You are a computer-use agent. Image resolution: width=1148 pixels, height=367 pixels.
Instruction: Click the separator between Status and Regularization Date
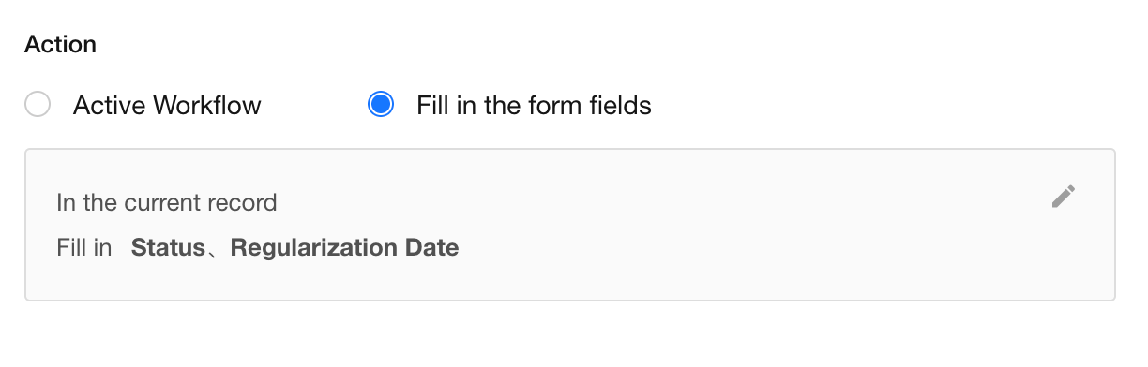218,250
